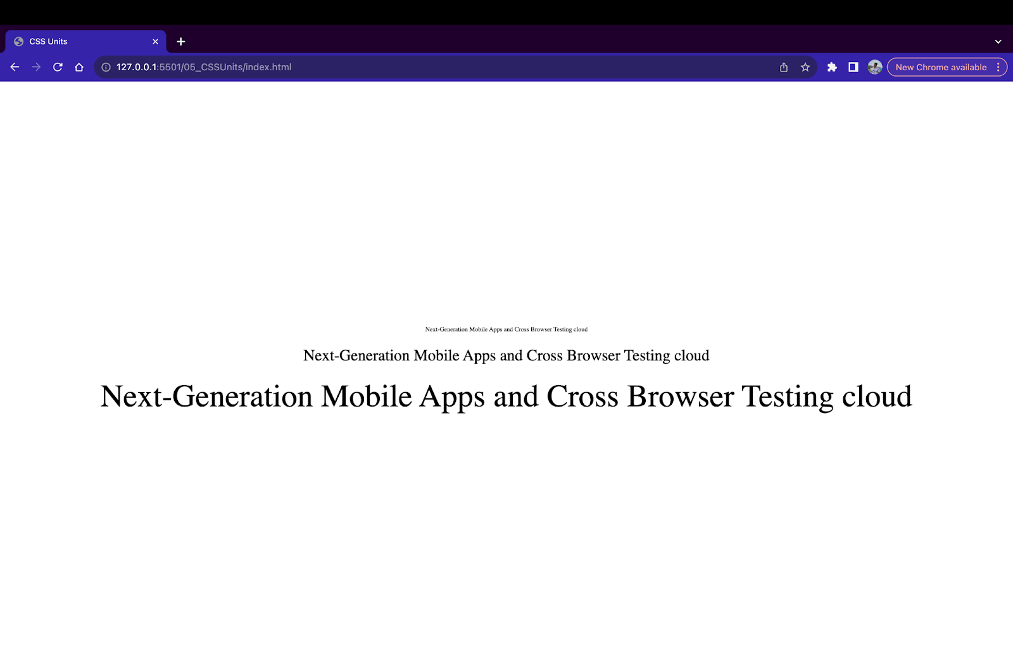Reload the current page

click(x=58, y=67)
